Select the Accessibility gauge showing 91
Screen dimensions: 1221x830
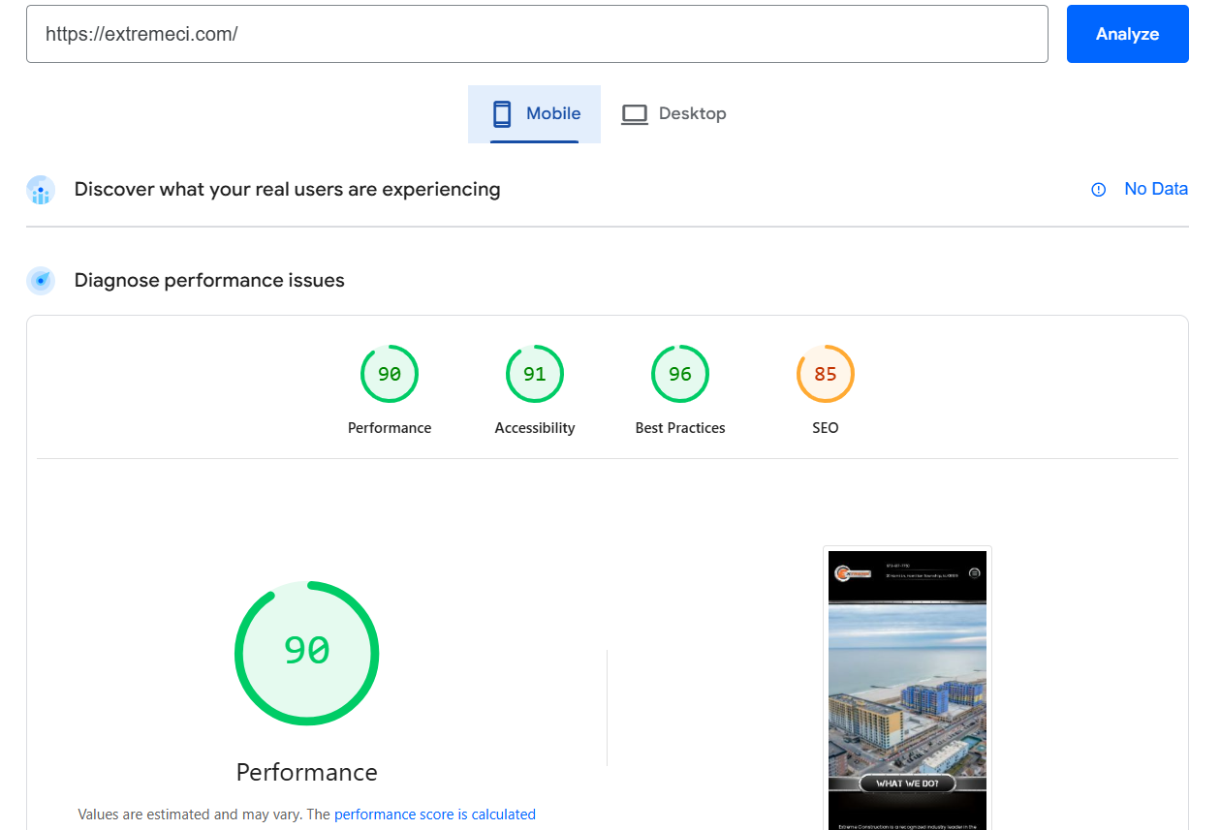tap(535, 374)
